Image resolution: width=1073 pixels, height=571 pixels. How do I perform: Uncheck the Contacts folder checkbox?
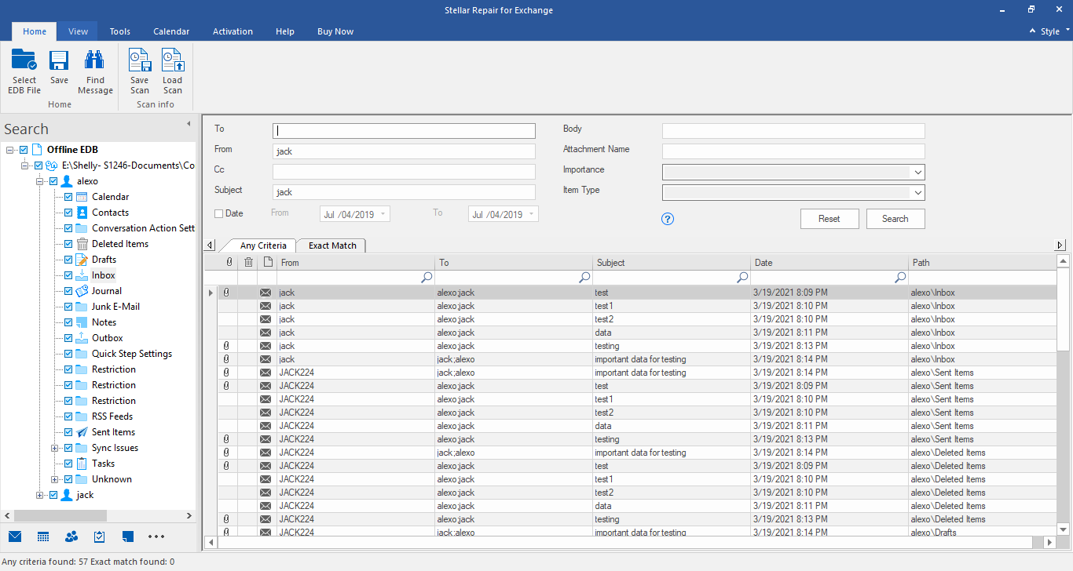coord(68,213)
